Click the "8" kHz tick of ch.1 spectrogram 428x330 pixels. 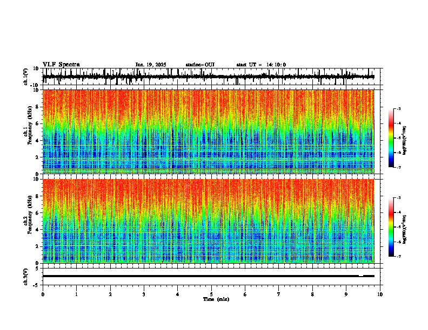(x=37, y=107)
